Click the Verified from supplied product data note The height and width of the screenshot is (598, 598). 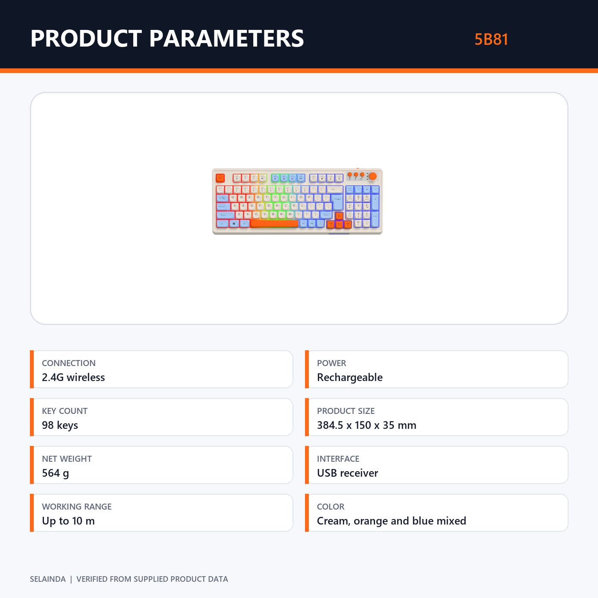pyautogui.click(x=152, y=579)
